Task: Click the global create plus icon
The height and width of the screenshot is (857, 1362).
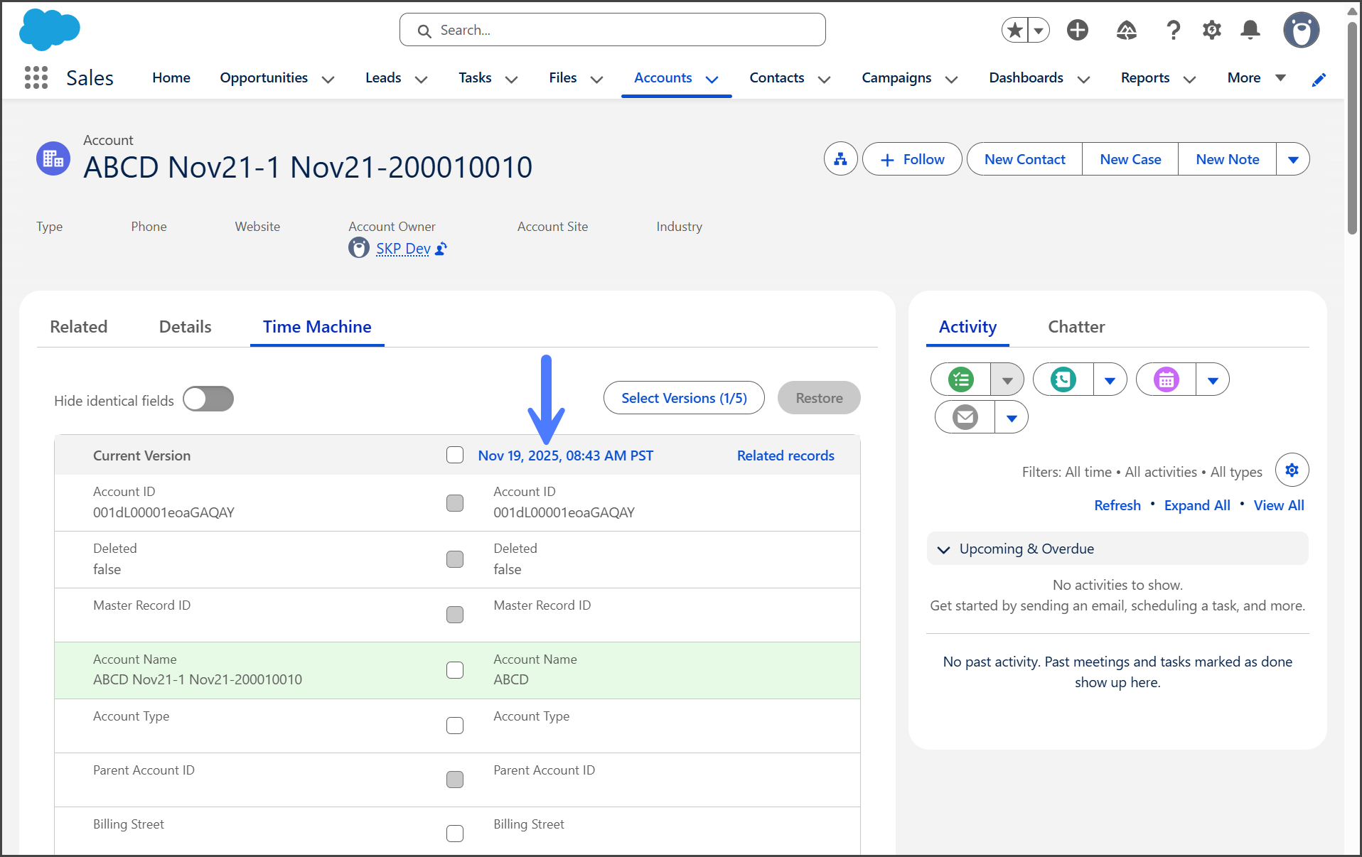Action: (x=1077, y=30)
